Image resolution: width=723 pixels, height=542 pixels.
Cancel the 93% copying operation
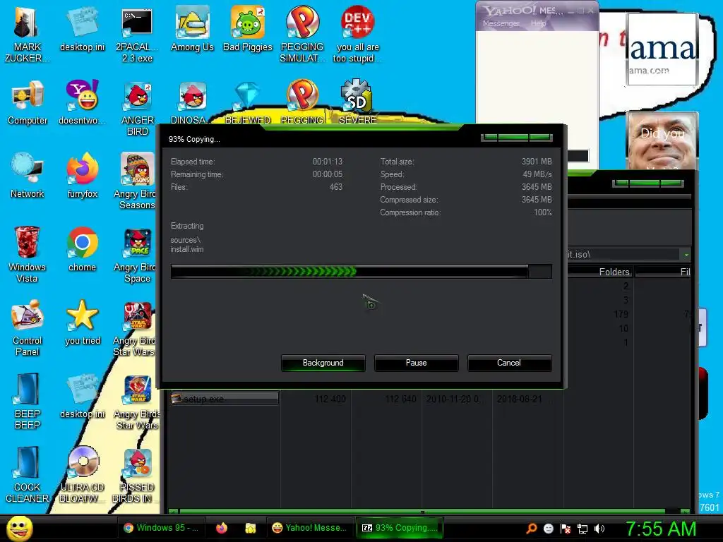click(509, 363)
